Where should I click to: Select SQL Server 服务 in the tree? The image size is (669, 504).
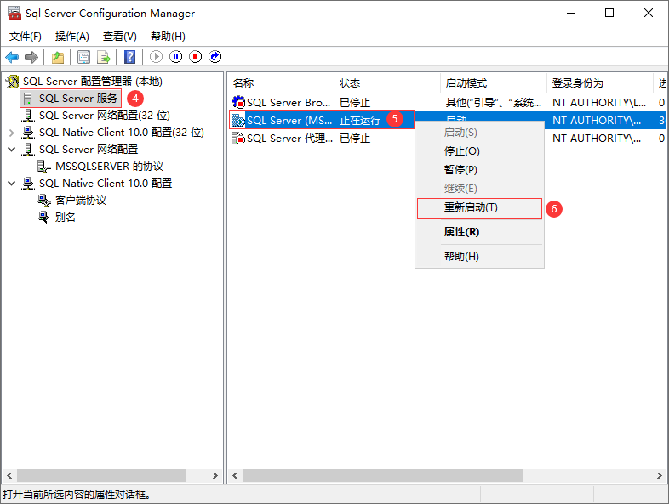tap(78, 99)
